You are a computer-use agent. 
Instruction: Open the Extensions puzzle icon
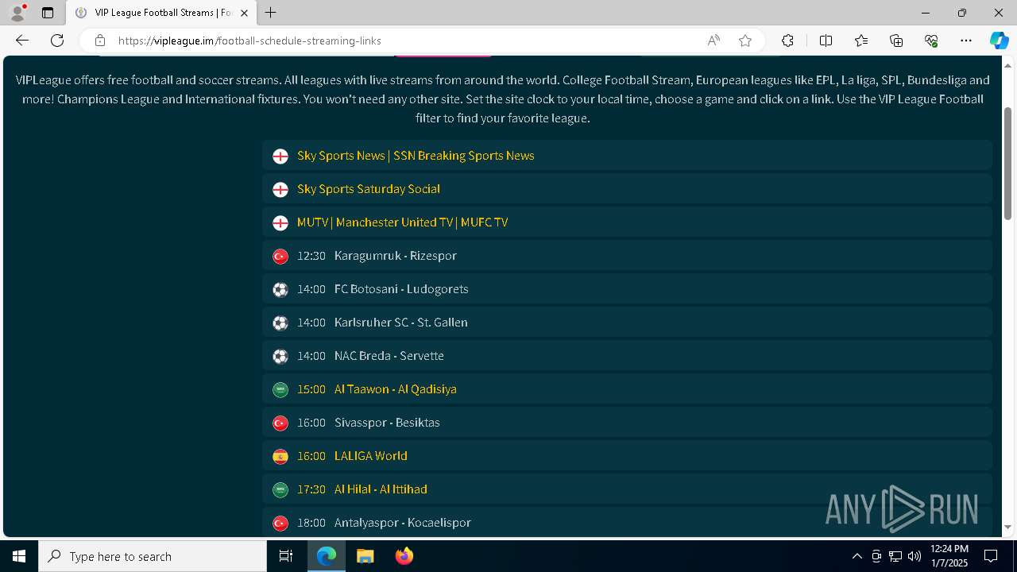point(787,41)
